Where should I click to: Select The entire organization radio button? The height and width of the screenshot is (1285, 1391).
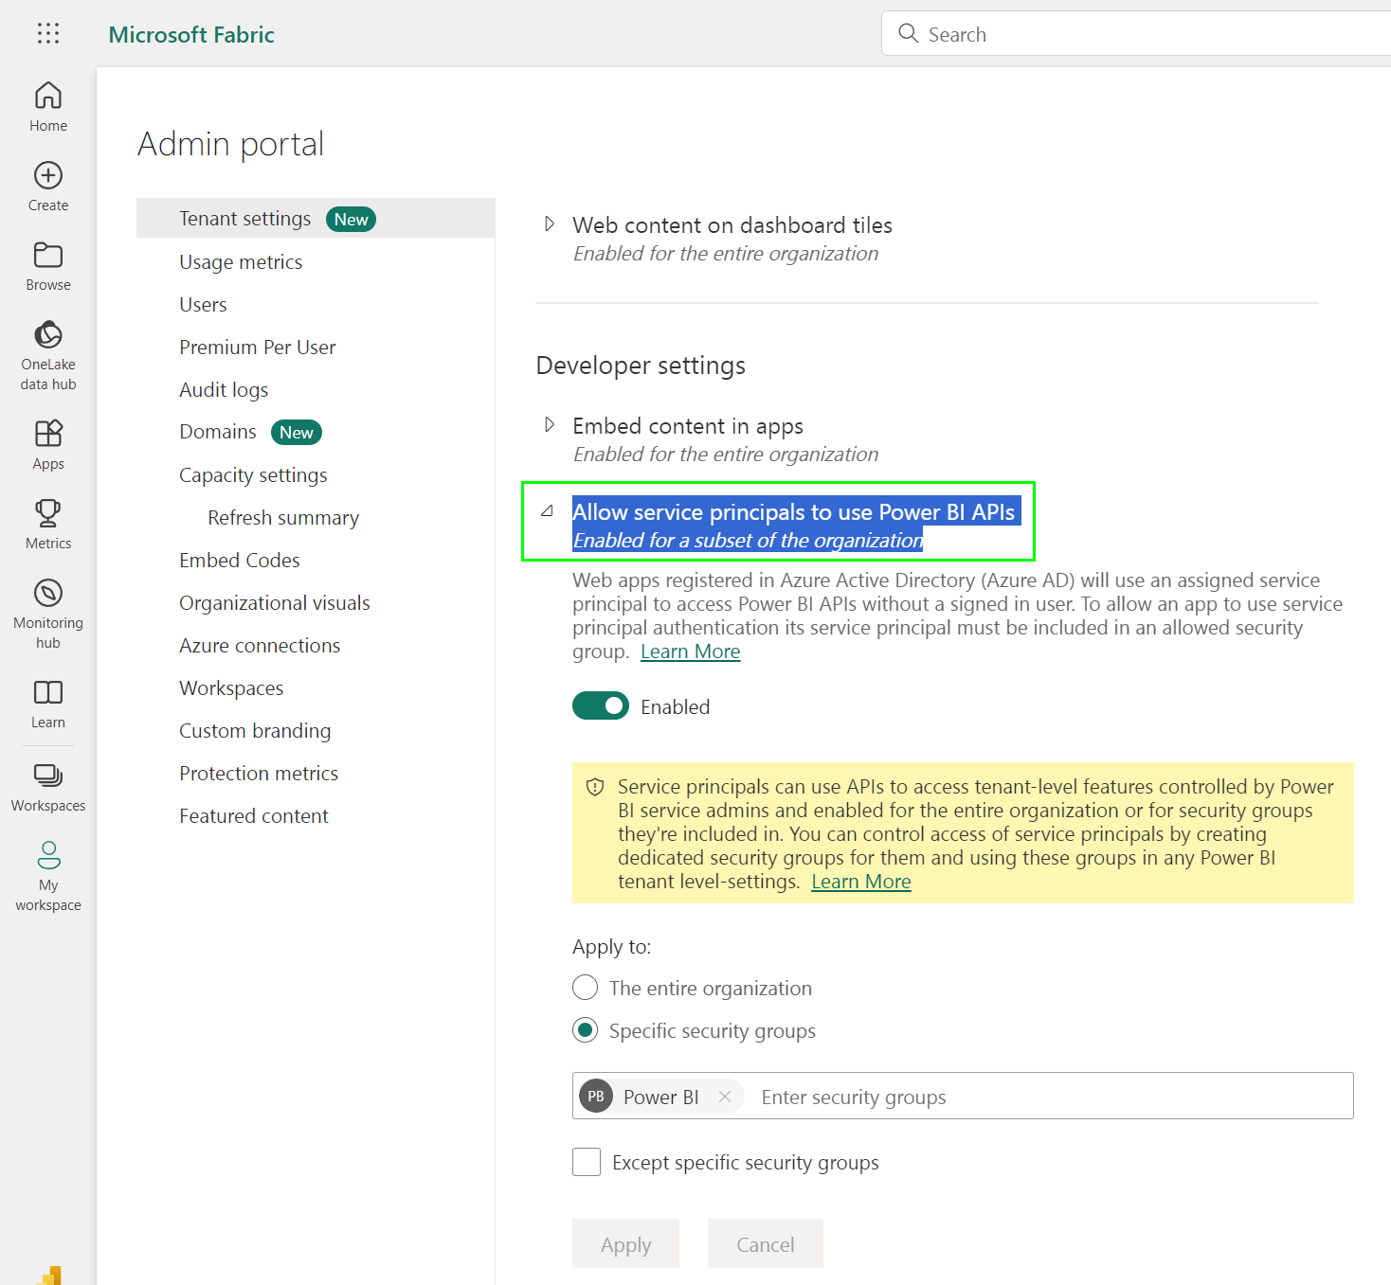pyautogui.click(x=585, y=988)
